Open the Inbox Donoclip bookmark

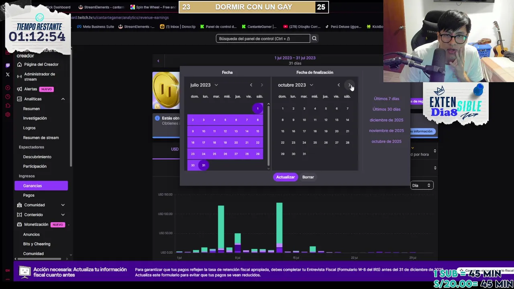point(177,27)
